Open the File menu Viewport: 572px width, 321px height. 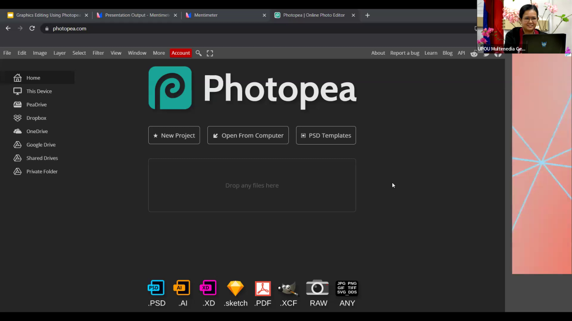7,53
